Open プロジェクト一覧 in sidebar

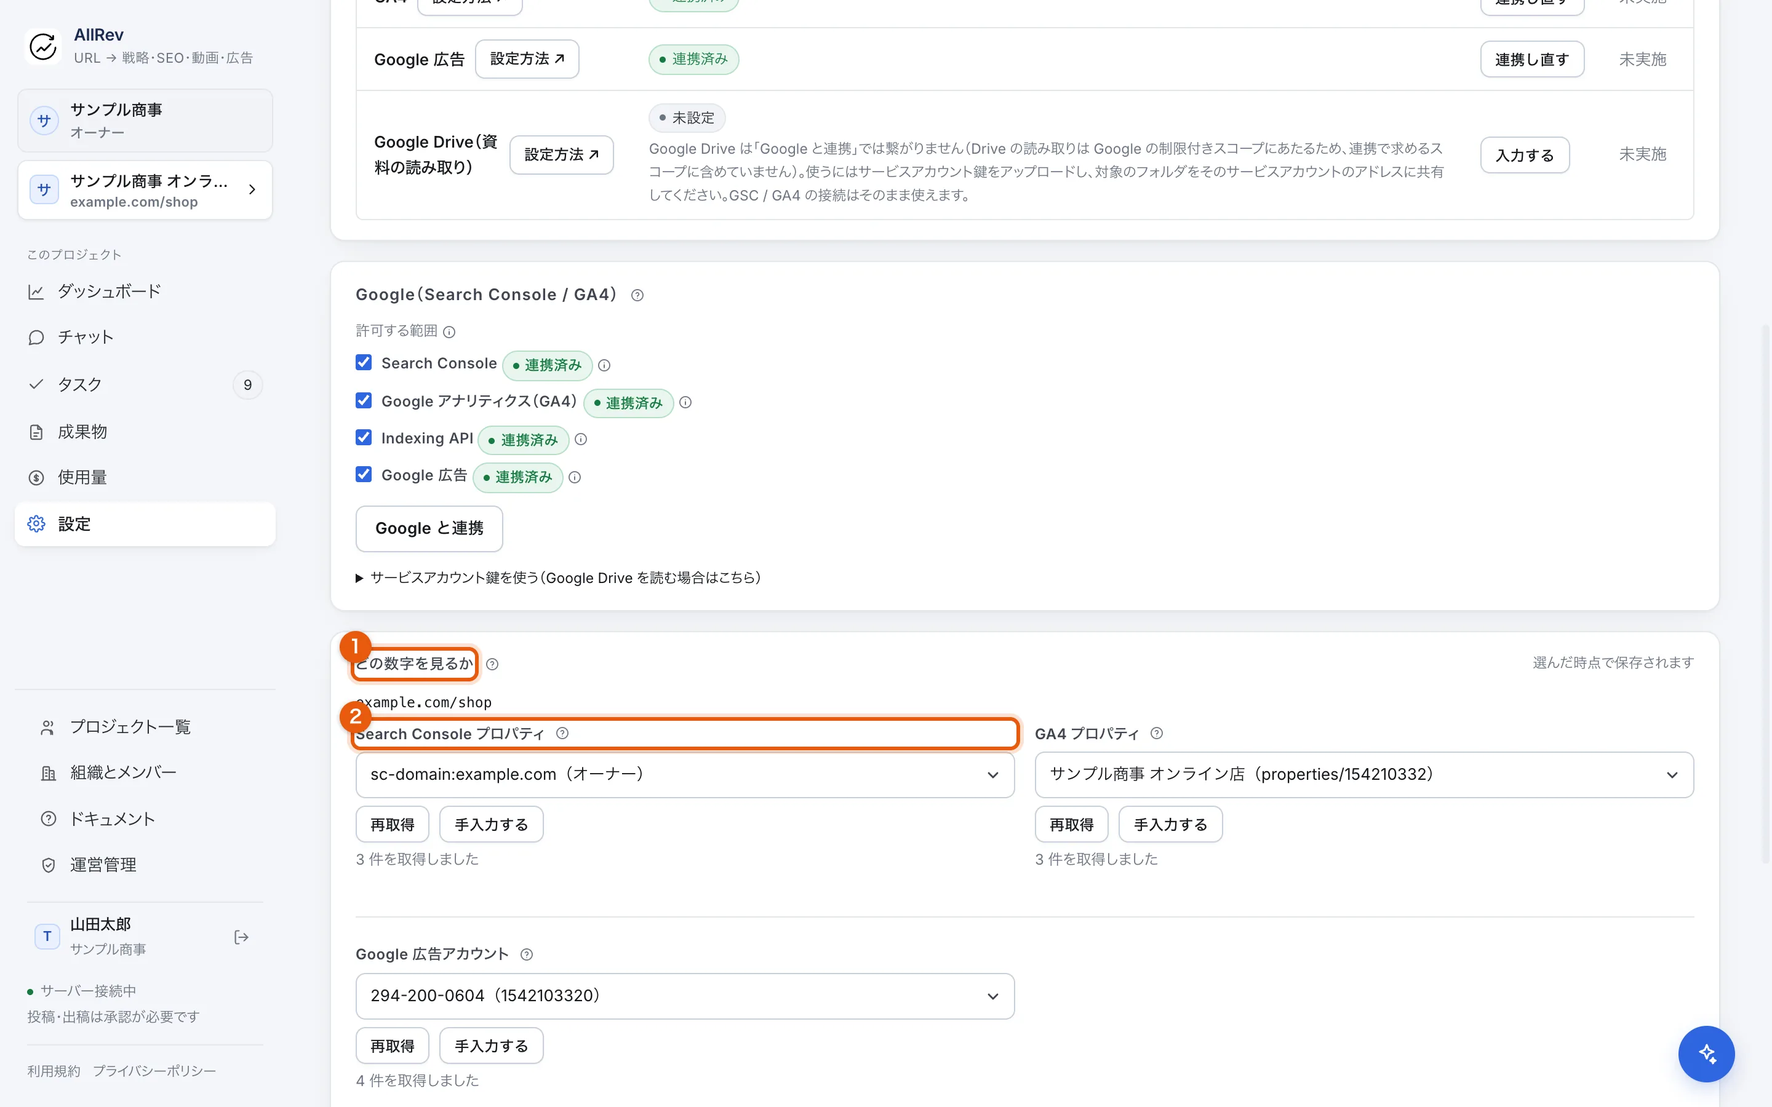[145, 727]
